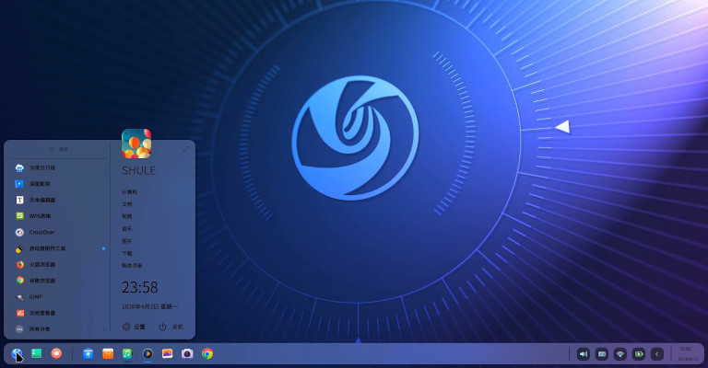Collapse the tray with the arrow button
This screenshot has height=368, width=708.
(x=657, y=354)
